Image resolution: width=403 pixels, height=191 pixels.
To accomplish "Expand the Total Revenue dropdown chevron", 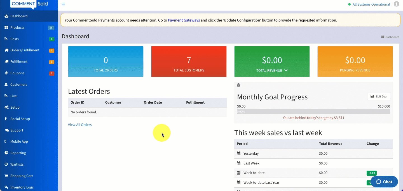I will click(x=286, y=70).
